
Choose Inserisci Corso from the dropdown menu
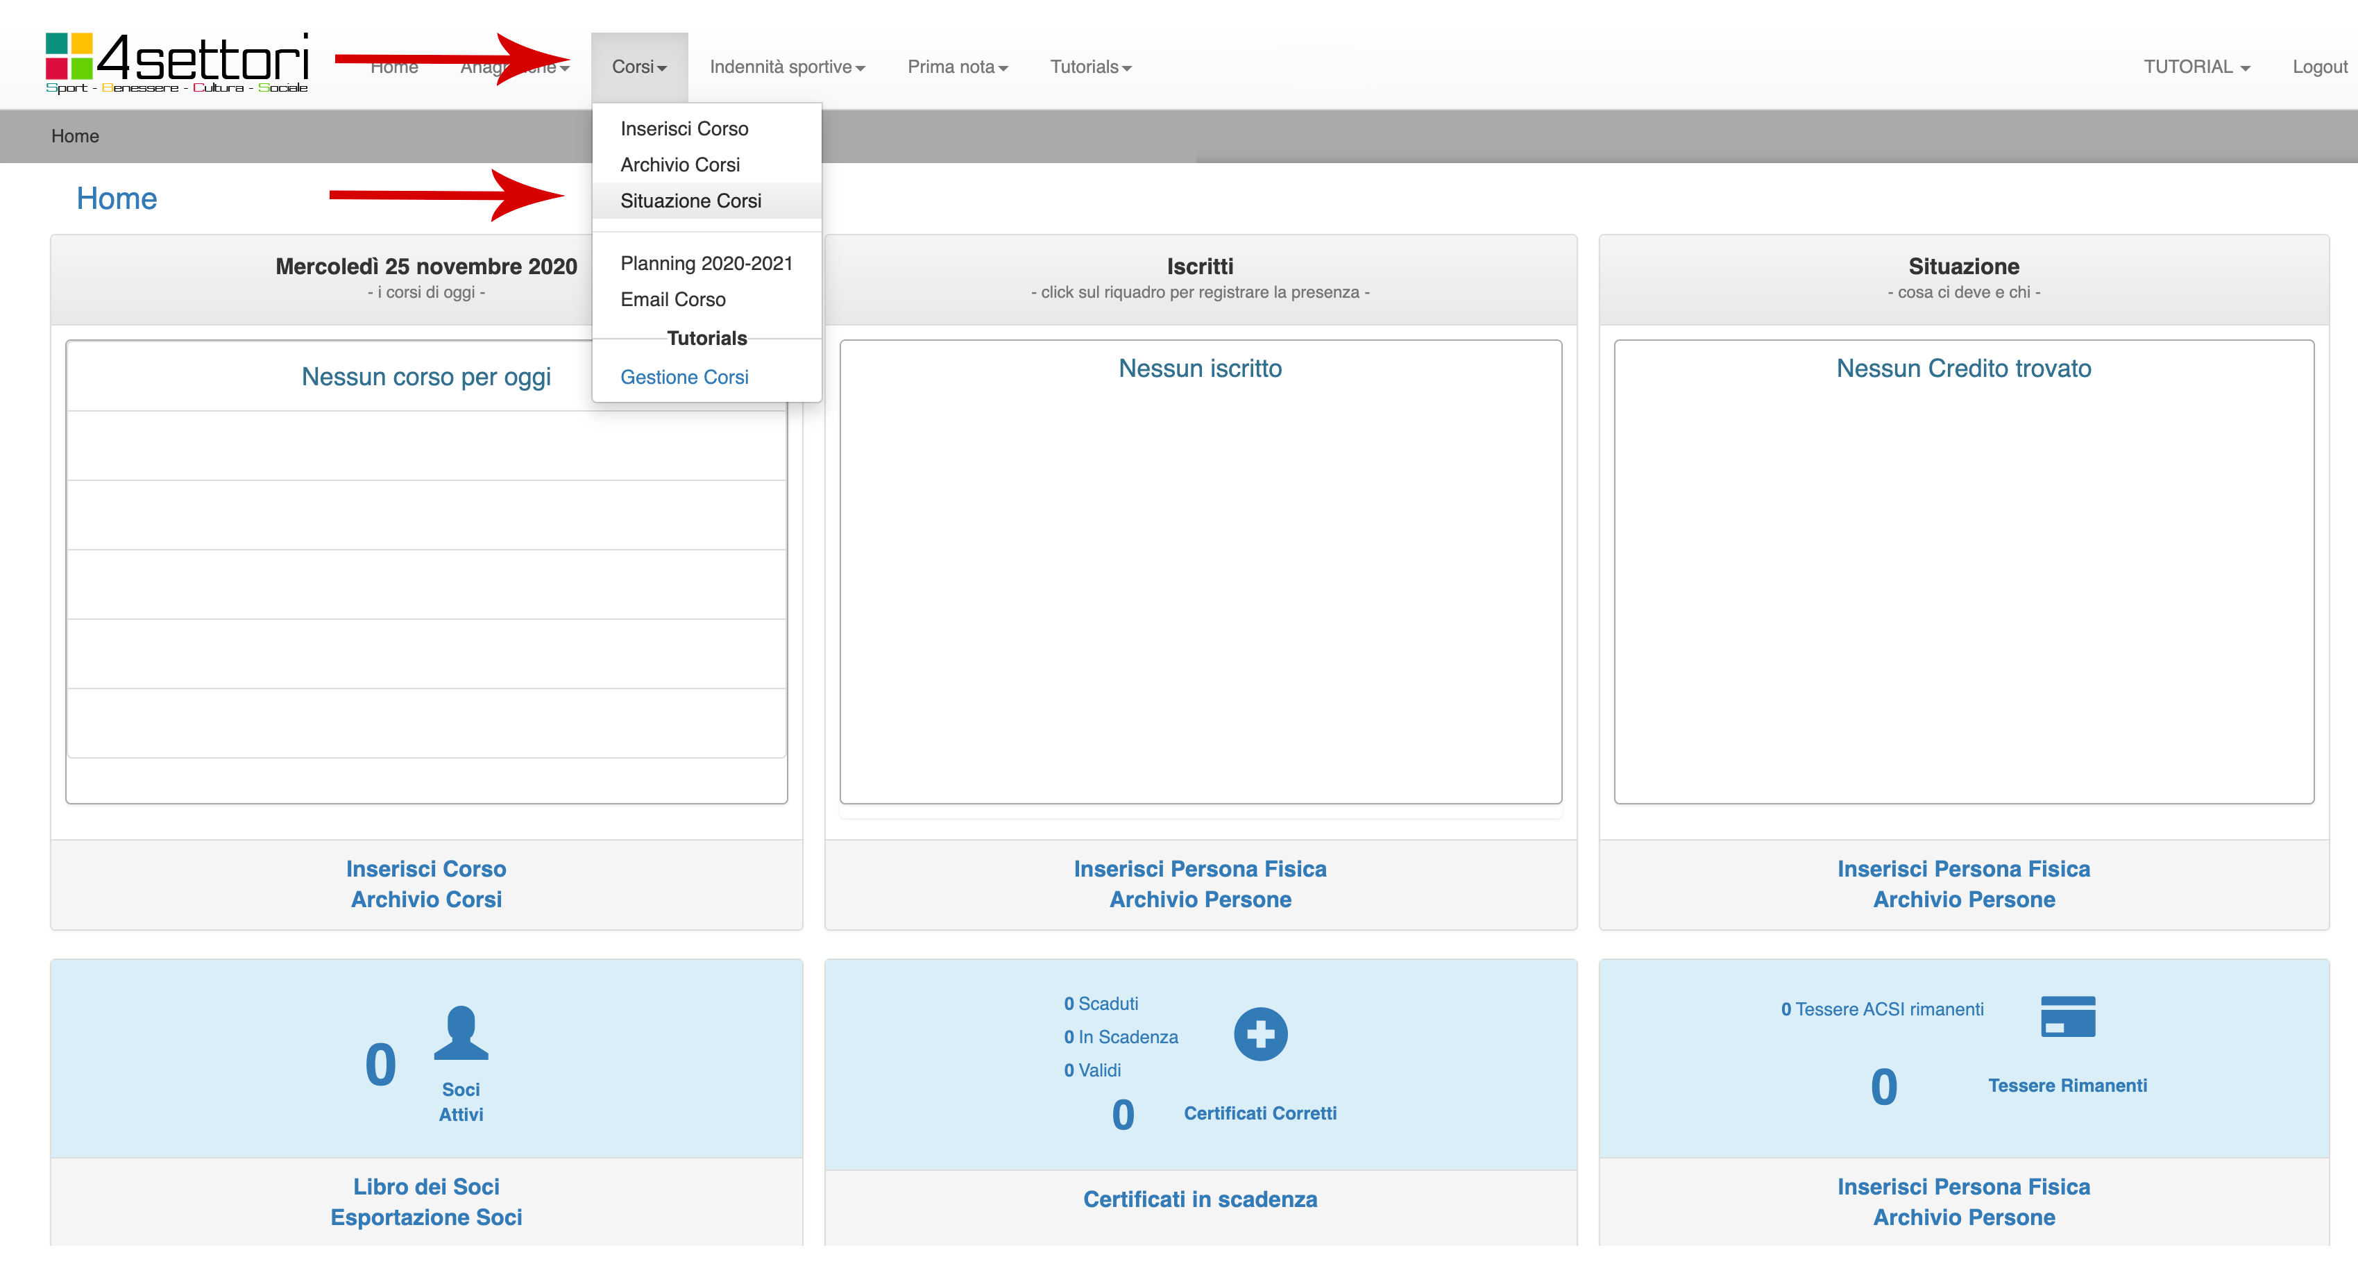pos(684,128)
